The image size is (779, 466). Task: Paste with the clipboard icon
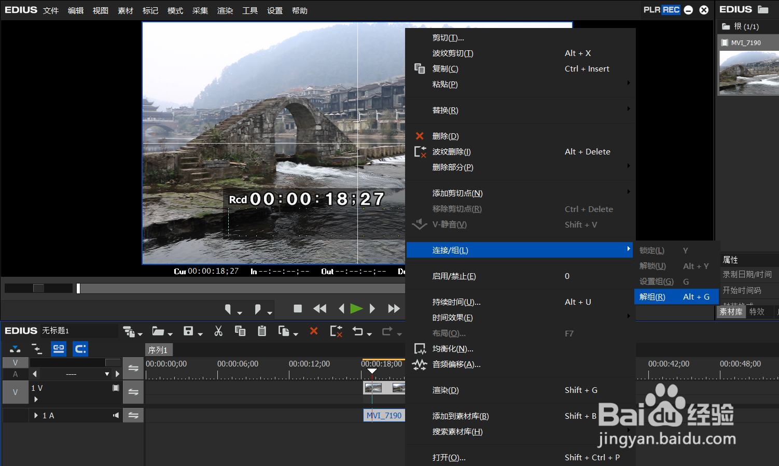262,331
